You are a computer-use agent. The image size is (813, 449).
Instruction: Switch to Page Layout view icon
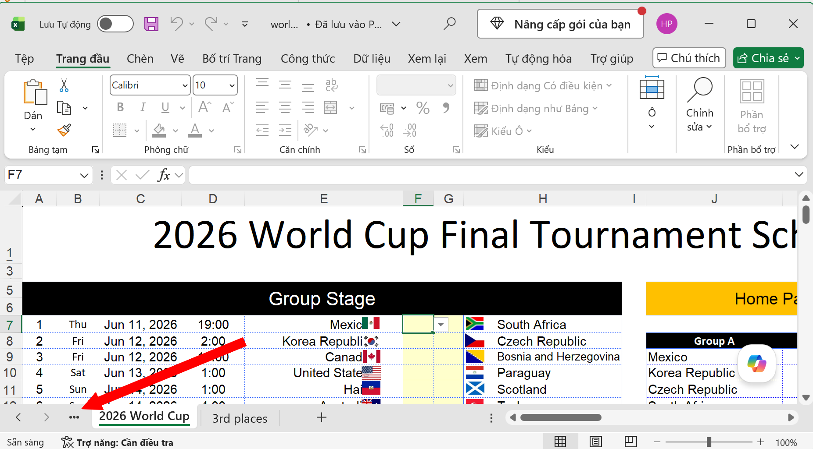click(x=595, y=442)
